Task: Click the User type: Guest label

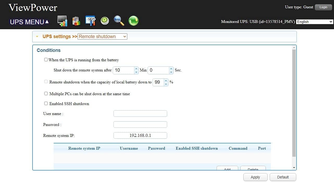Action: pyautogui.click(x=299, y=7)
